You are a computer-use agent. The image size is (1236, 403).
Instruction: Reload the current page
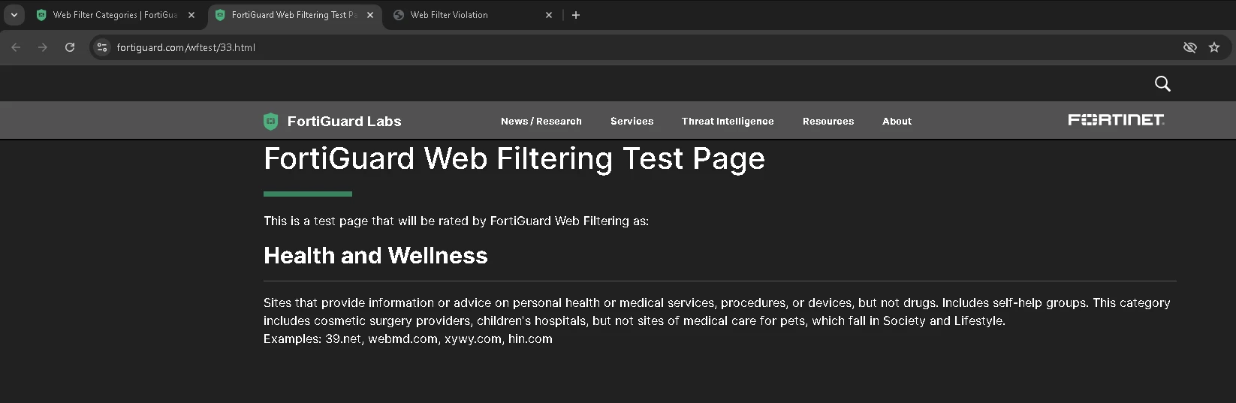tap(70, 47)
